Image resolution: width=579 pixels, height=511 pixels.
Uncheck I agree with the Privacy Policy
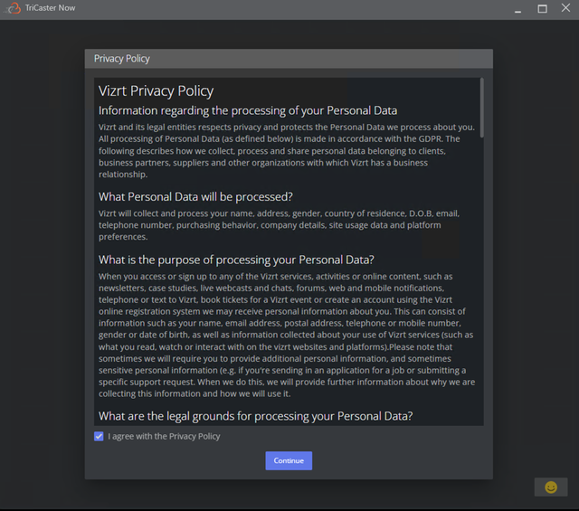pyautogui.click(x=99, y=436)
